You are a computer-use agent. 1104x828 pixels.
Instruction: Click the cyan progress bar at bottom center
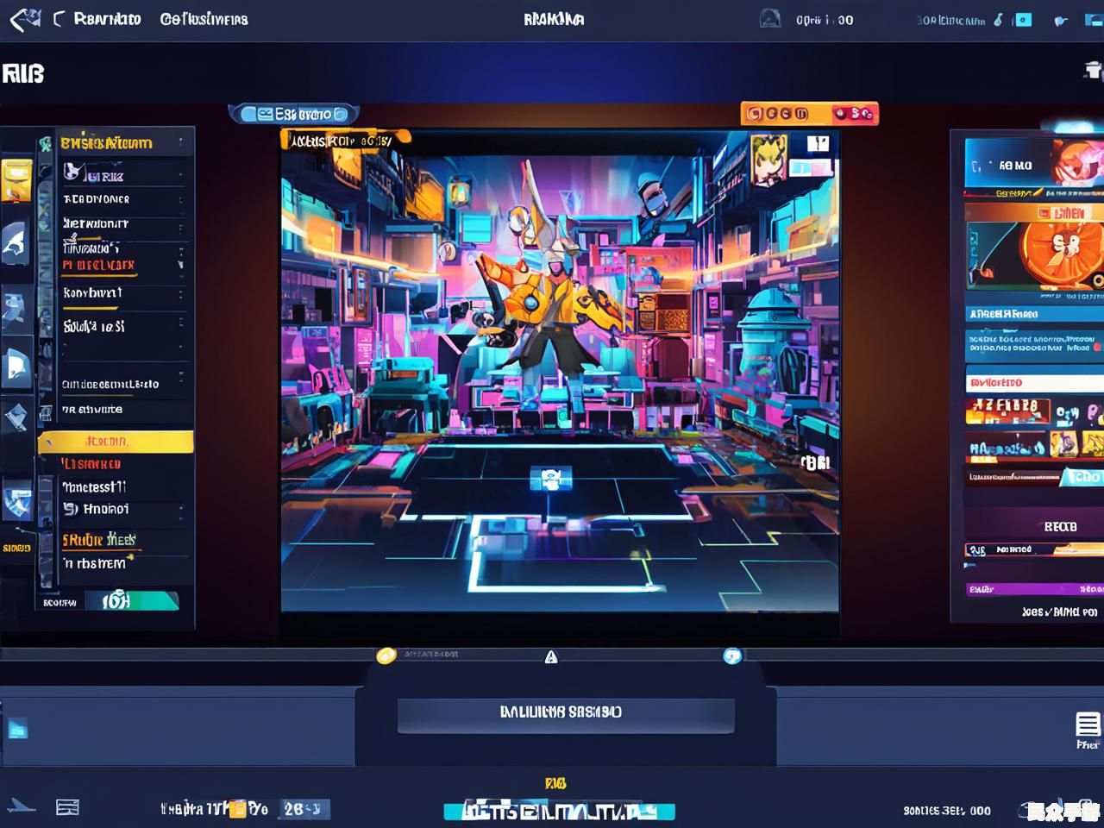click(559, 812)
